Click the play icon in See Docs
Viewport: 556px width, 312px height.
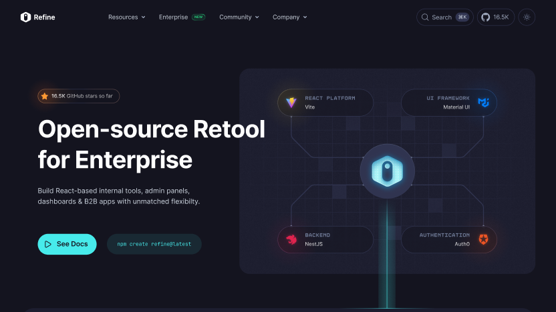[48, 244]
